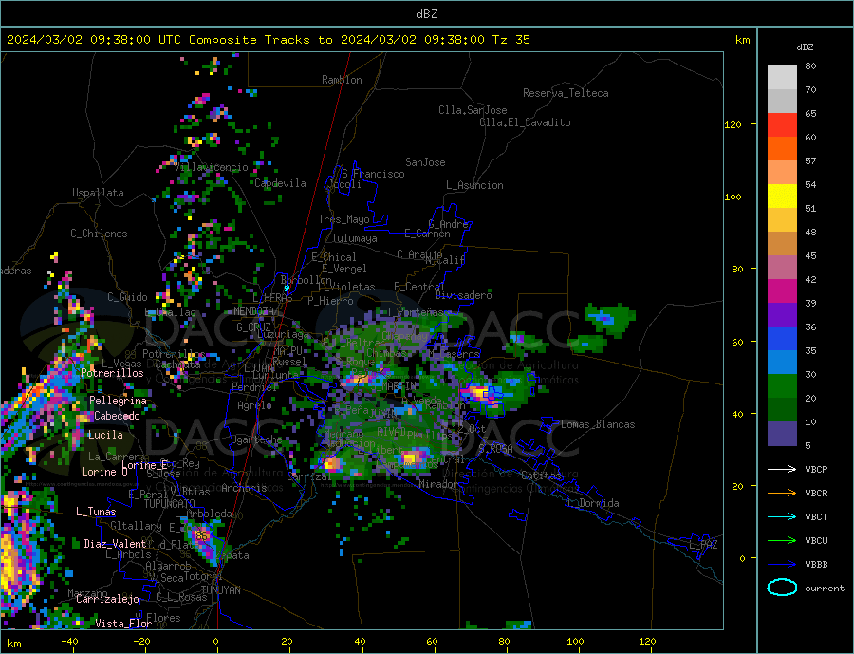Click the Tulumaya place label
854x654 pixels.
354,238
